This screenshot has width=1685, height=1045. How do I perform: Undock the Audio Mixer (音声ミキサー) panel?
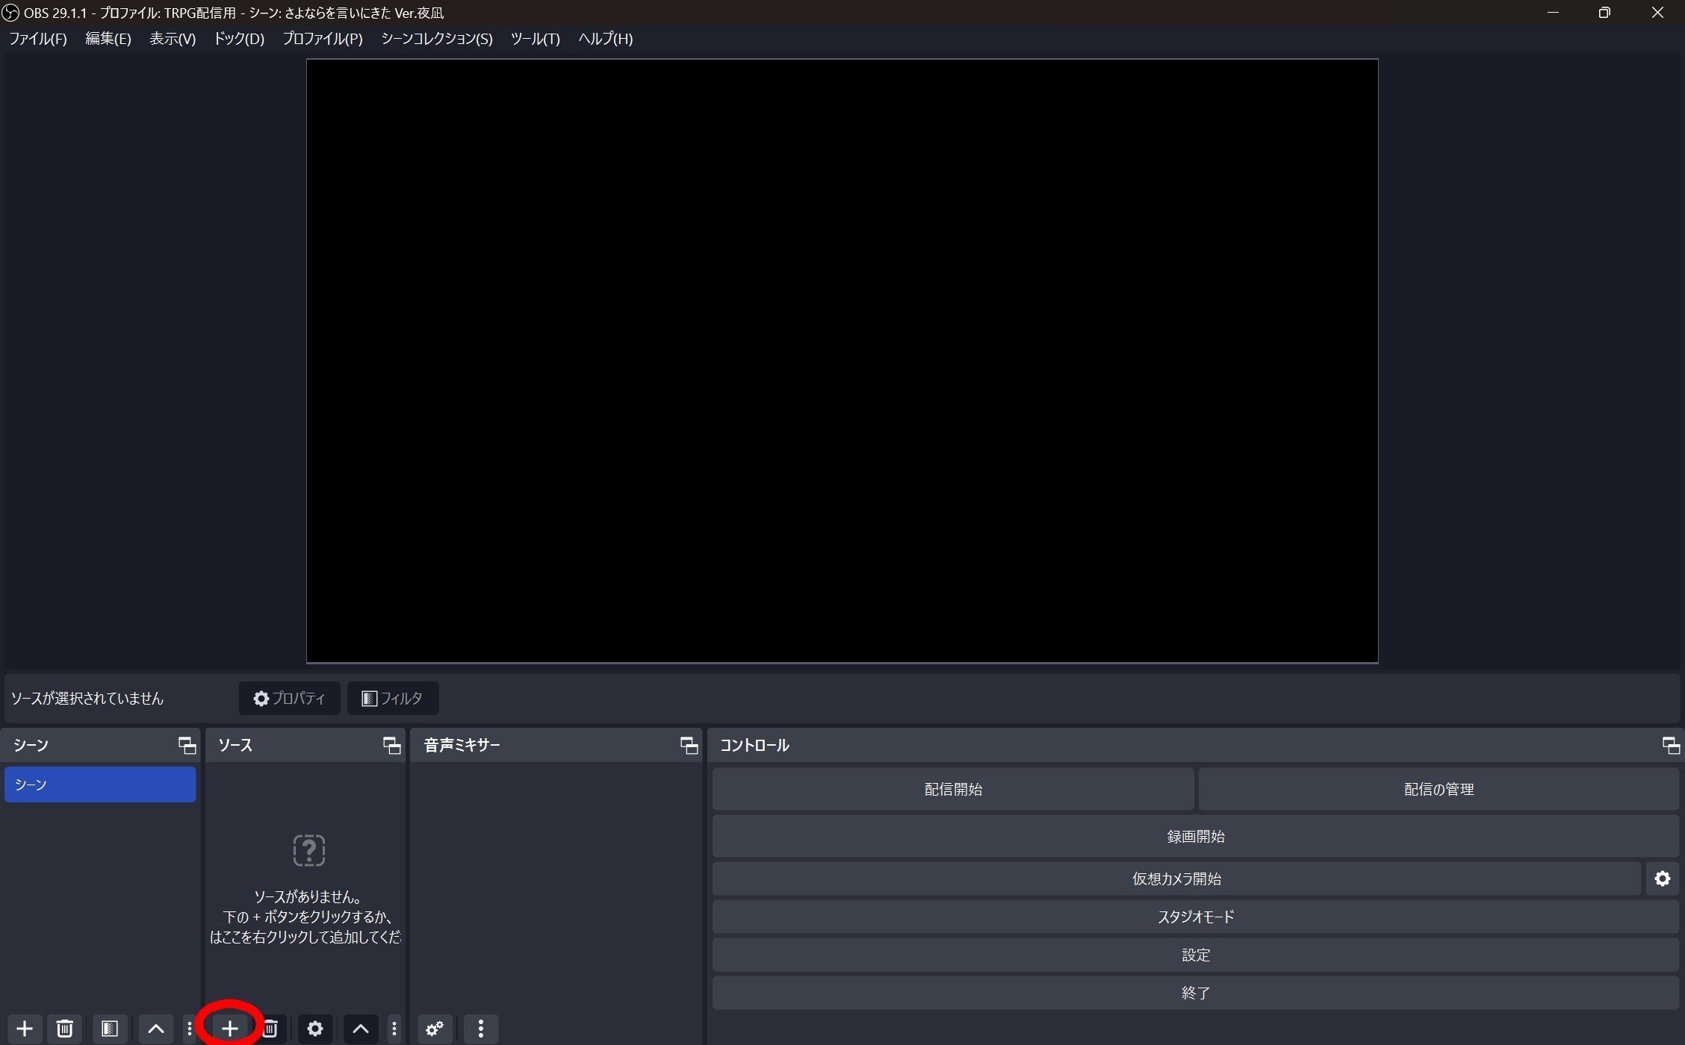689,745
